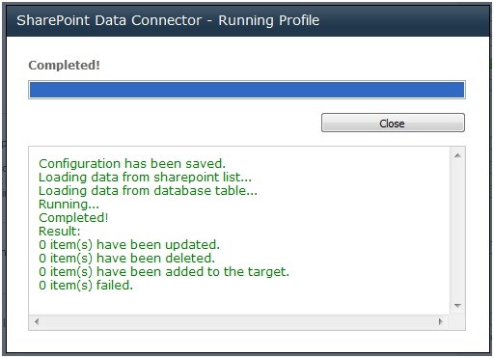
Task: Click the 'Loading data from sharepoint list...' line
Action: [x=145, y=178]
